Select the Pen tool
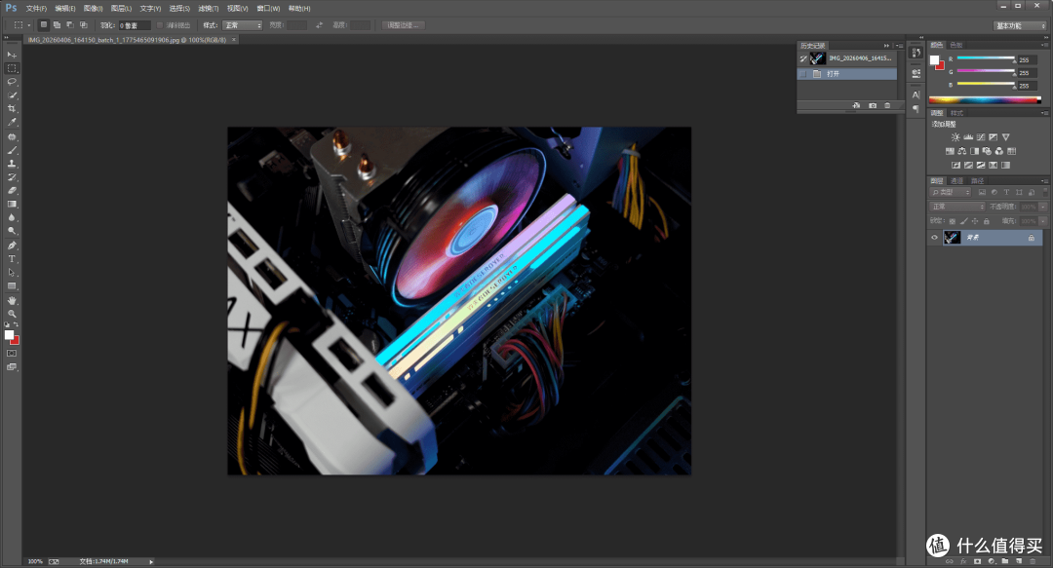Viewport: 1053px width, 568px height. (12, 246)
